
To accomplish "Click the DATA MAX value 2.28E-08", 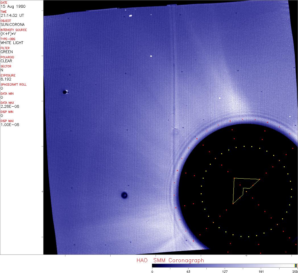I will coord(10,106).
